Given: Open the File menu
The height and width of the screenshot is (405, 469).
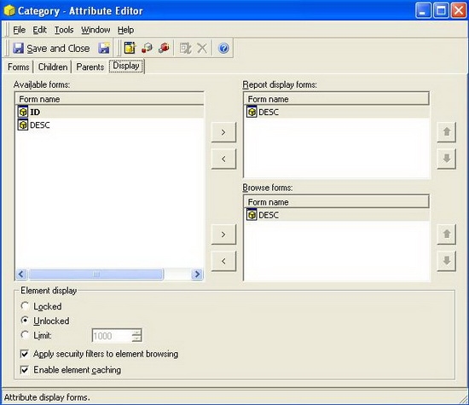Looking at the screenshot, I should [x=19, y=30].
